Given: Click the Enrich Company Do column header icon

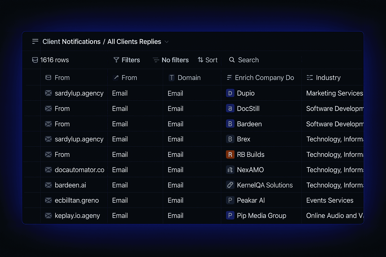Looking at the screenshot, I should pyautogui.click(x=229, y=78).
